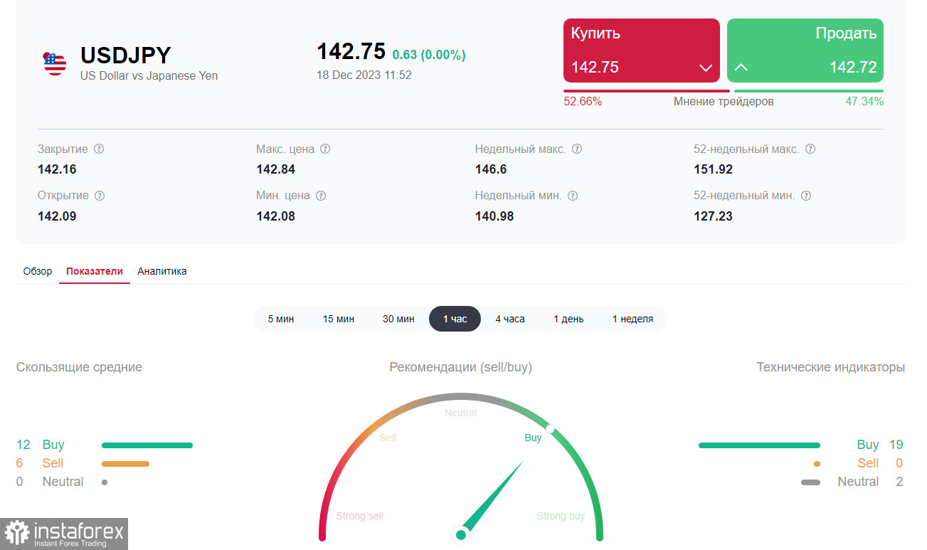Click the technical indicators Buy 19 bar
Image resolution: width=927 pixels, height=550 pixels.
tap(759, 445)
